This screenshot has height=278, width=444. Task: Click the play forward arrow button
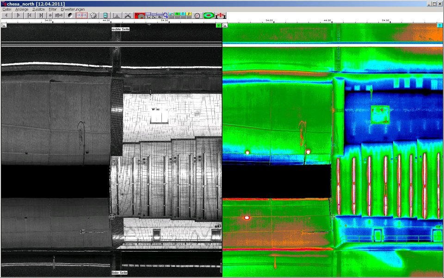18,15
